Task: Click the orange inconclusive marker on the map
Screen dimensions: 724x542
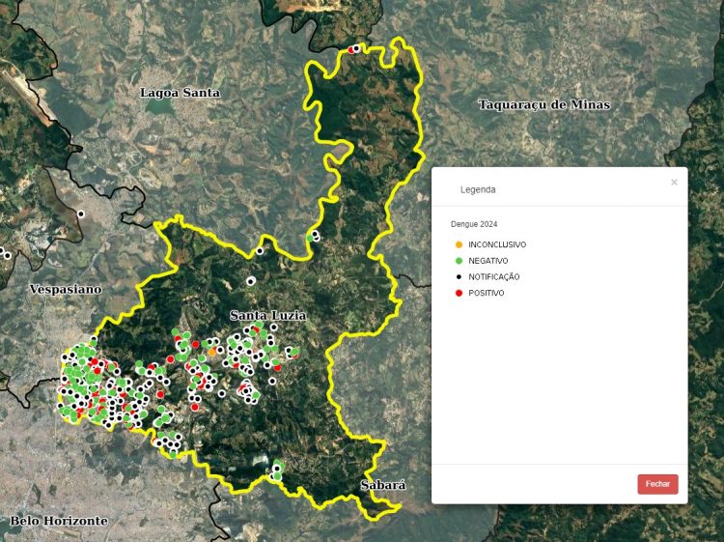Action: pos(212,353)
